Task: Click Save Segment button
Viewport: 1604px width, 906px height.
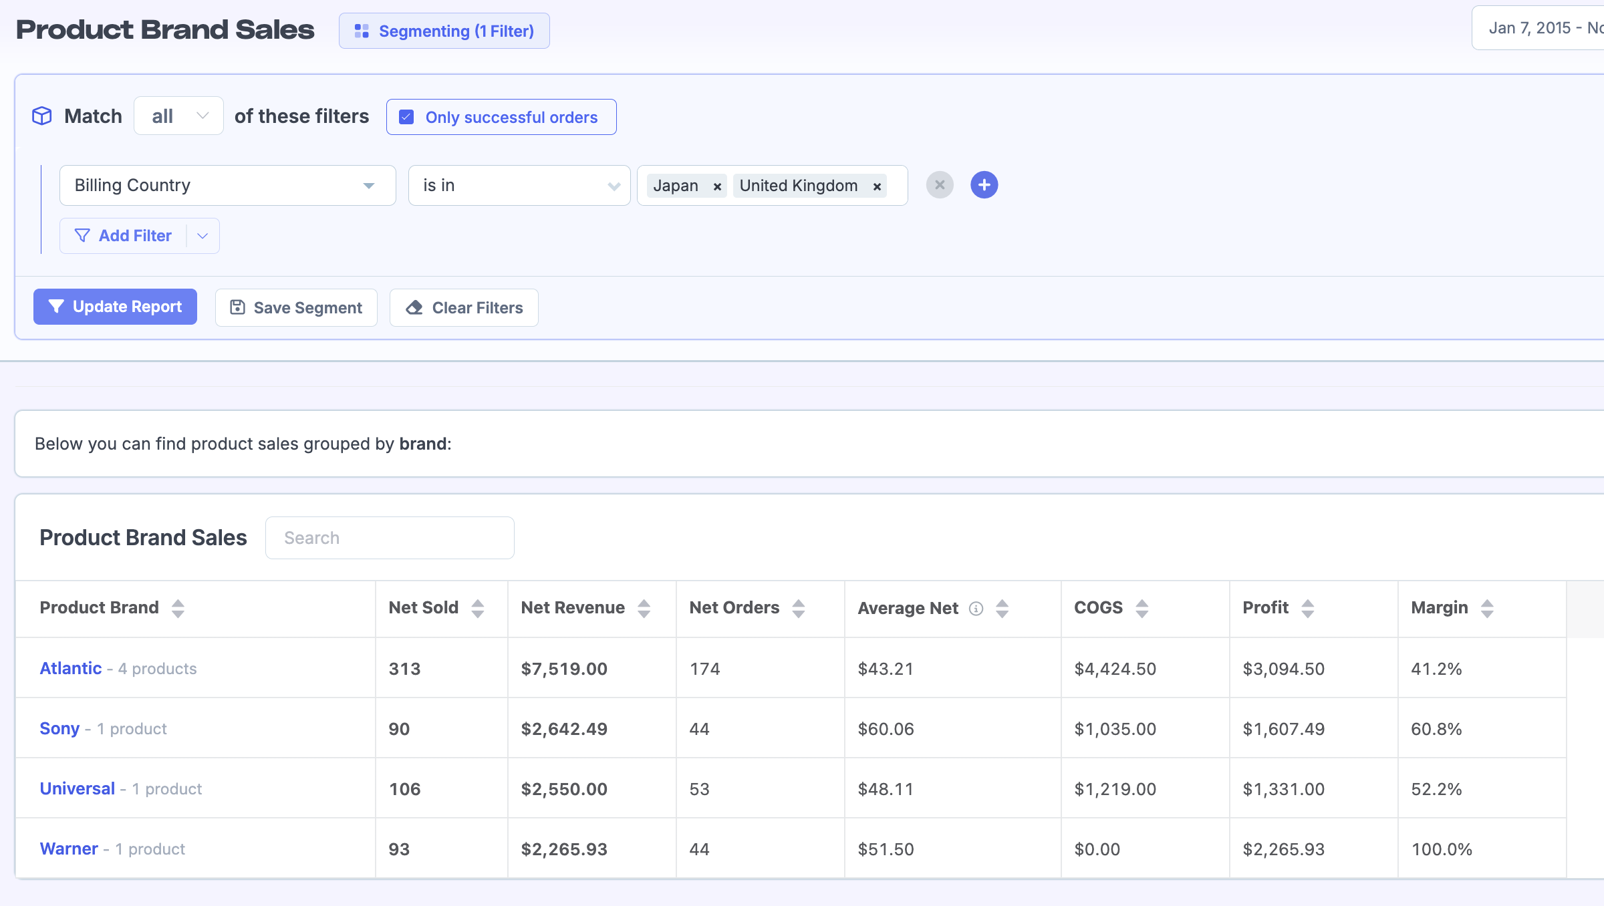Action: pyautogui.click(x=296, y=307)
